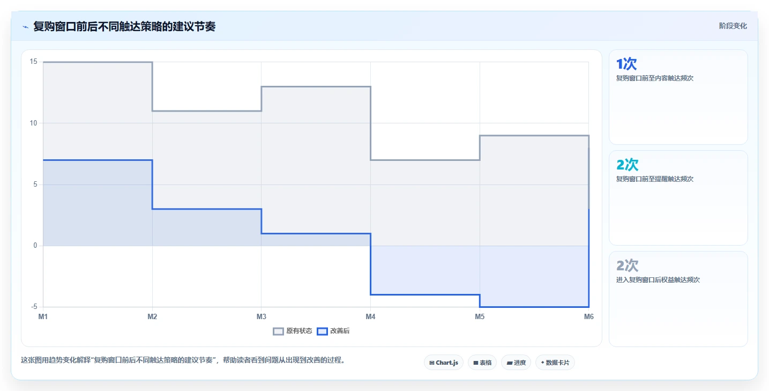Click the M6 x-axis label
The width and height of the screenshot is (769, 391).
click(588, 316)
